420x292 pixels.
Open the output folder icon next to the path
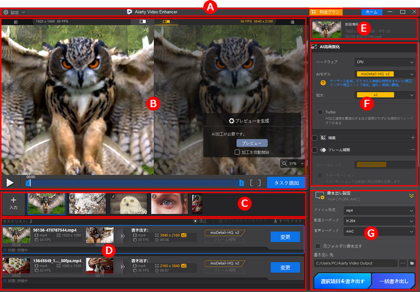point(412,263)
